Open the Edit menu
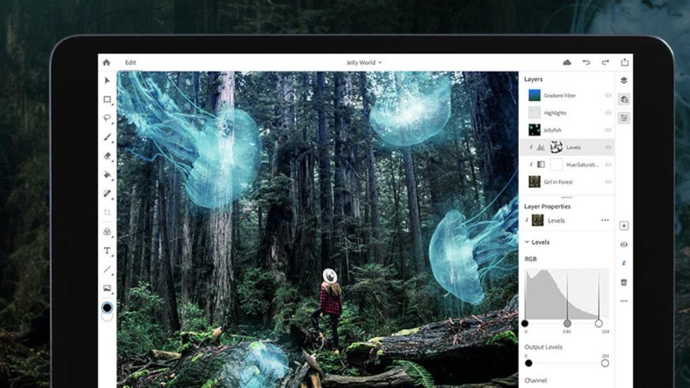690x388 pixels. click(130, 63)
